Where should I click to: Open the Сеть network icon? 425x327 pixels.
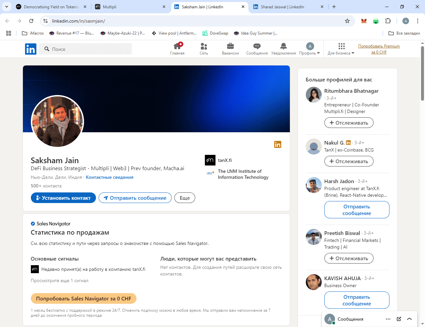coord(204,49)
